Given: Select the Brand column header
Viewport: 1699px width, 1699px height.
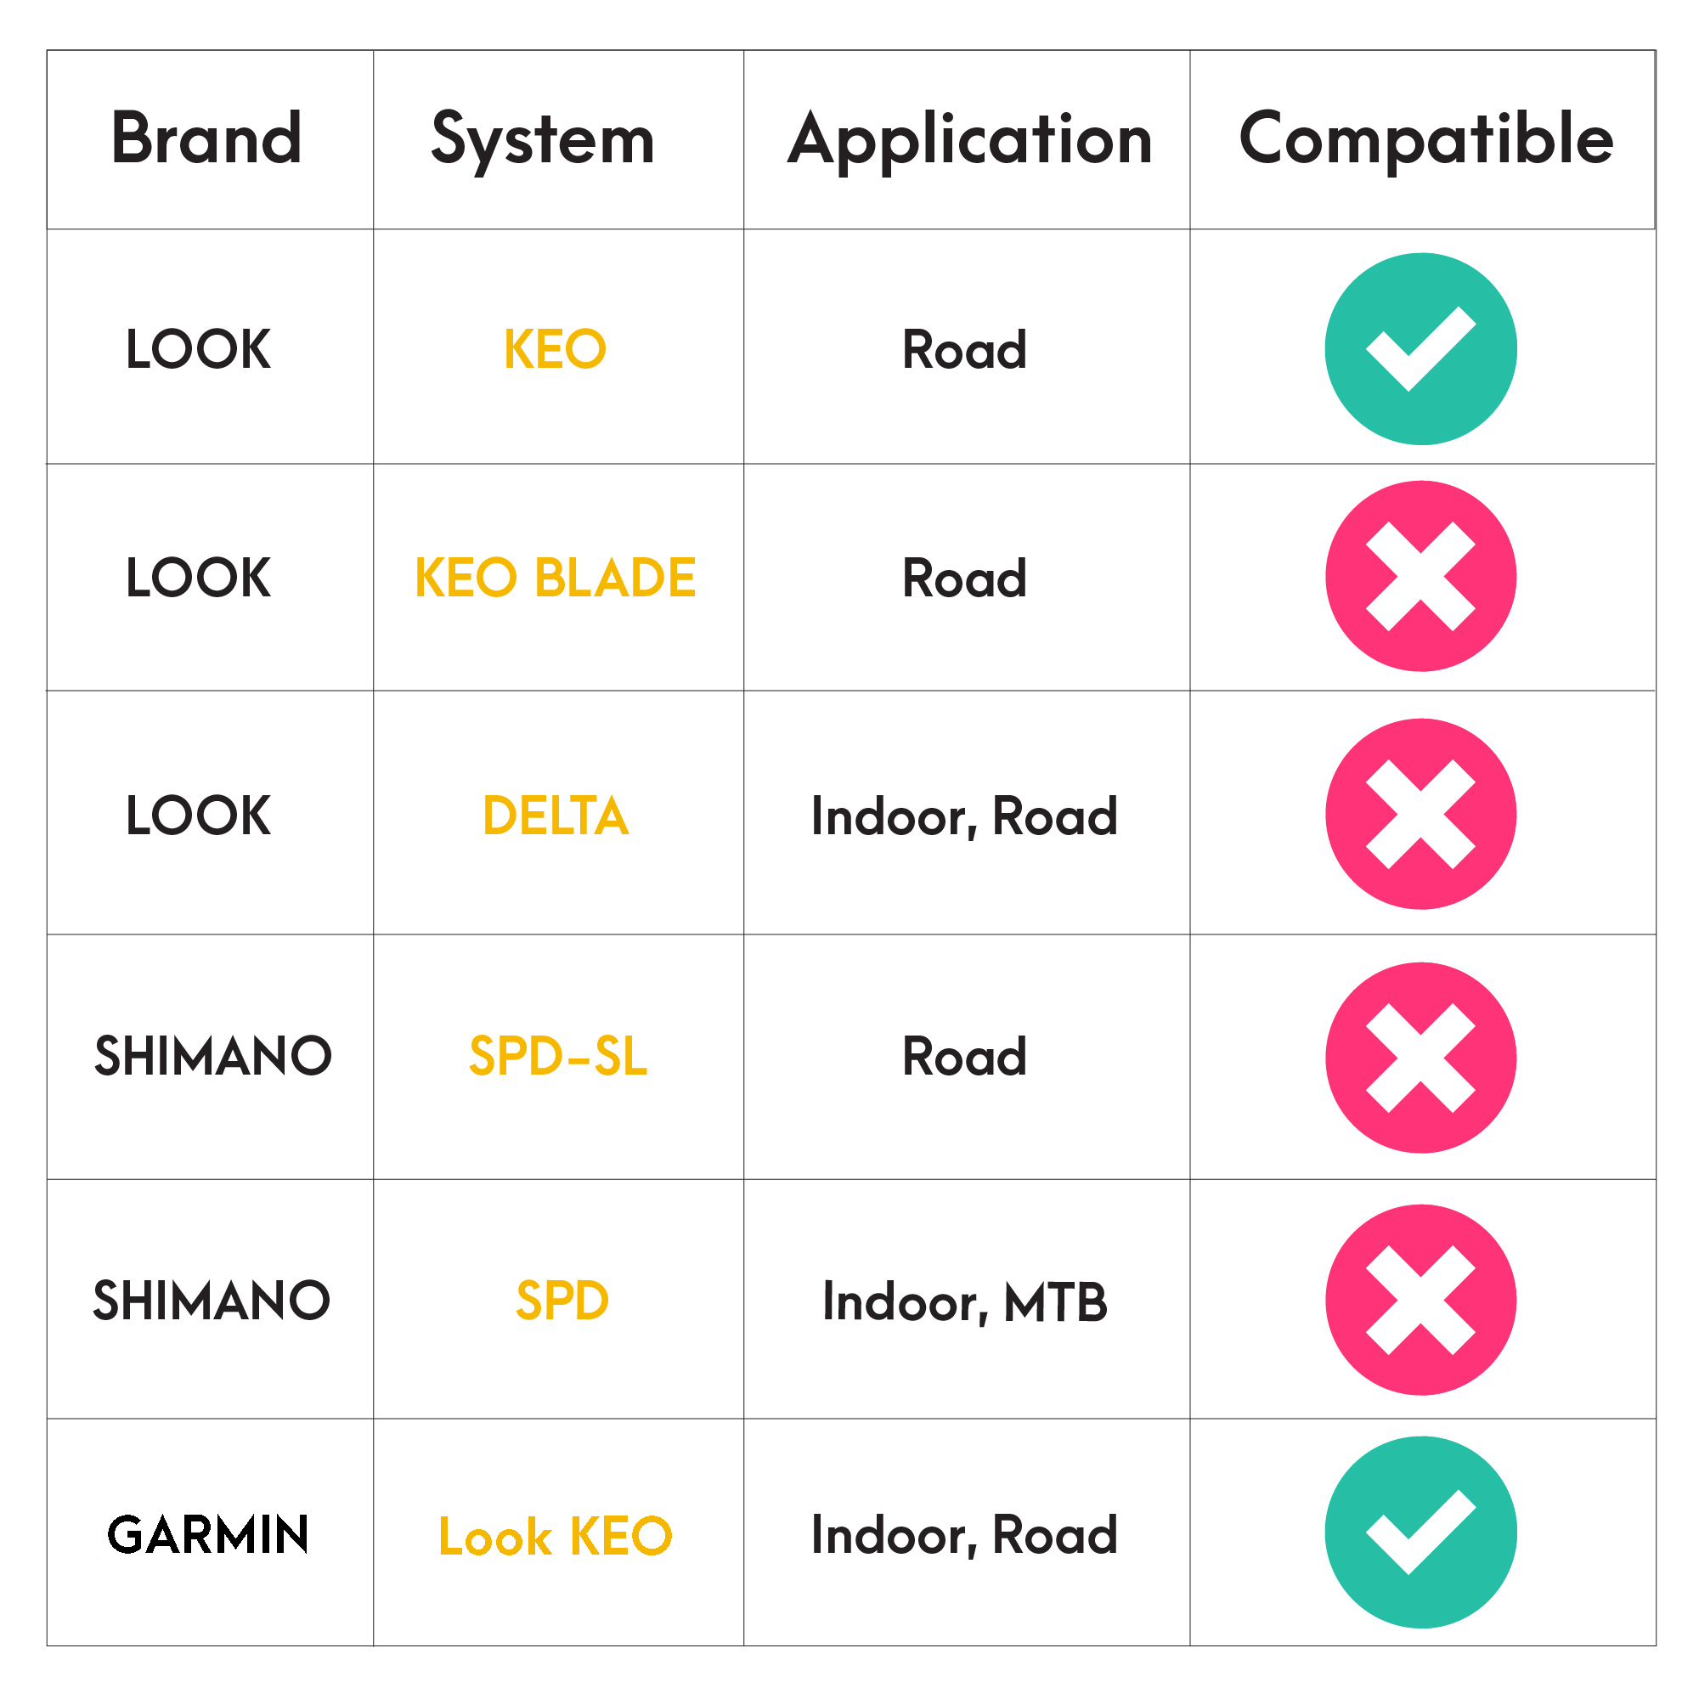Looking at the screenshot, I should 206,139.
